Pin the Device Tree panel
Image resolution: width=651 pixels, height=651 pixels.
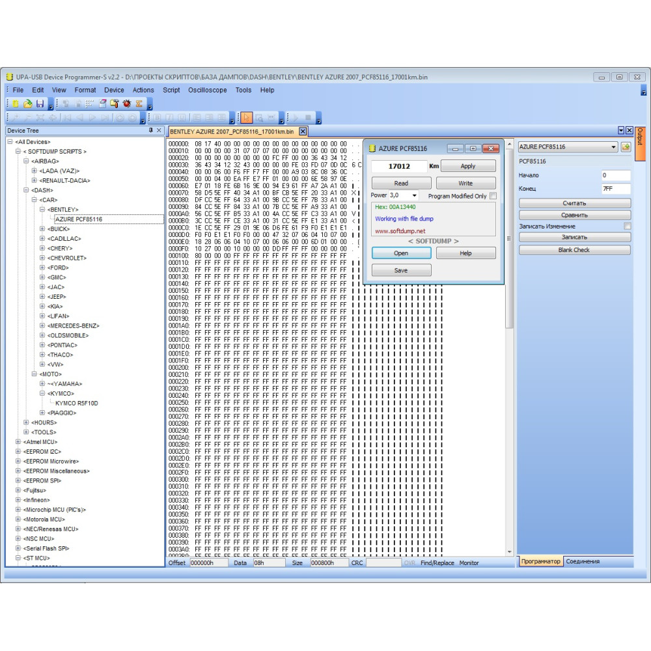tap(151, 130)
